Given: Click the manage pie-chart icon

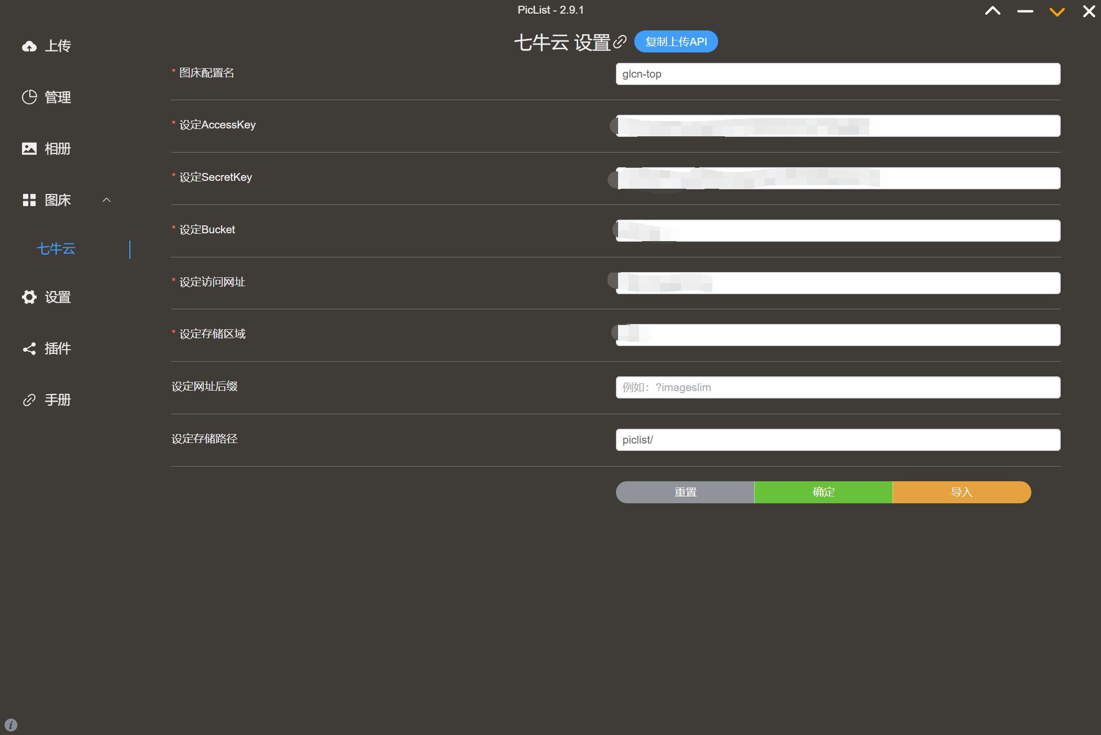Looking at the screenshot, I should pos(29,97).
